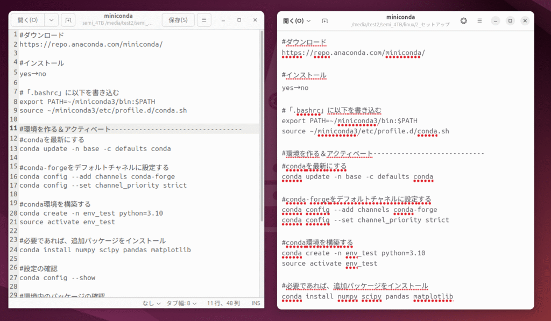Viewport: 551px width, 321px height.
Task: Click conda create env_test line in right editor
Action: (x=354, y=253)
